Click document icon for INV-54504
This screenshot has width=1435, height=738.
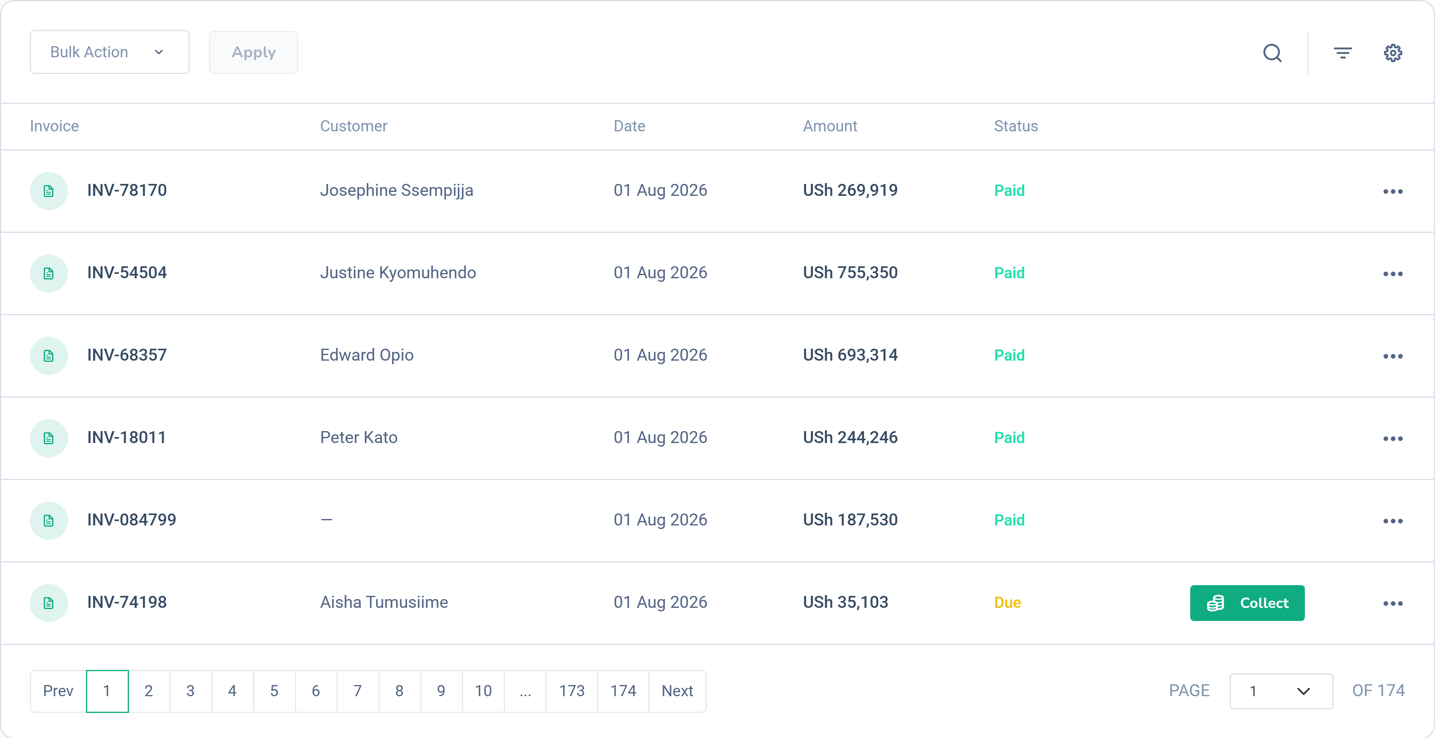point(49,274)
